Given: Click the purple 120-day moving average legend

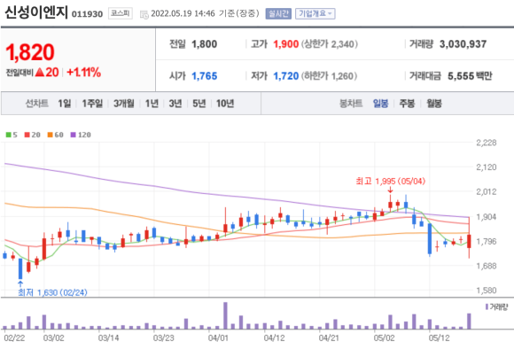Looking at the screenshot, I should (81, 135).
